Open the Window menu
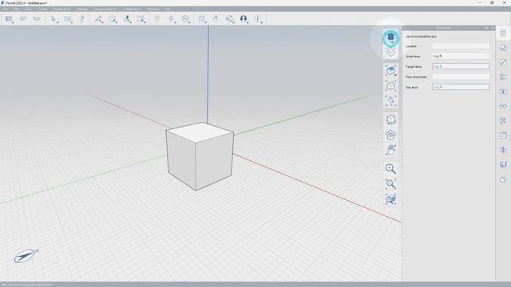The image size is (511, 287). pos(153,9)
